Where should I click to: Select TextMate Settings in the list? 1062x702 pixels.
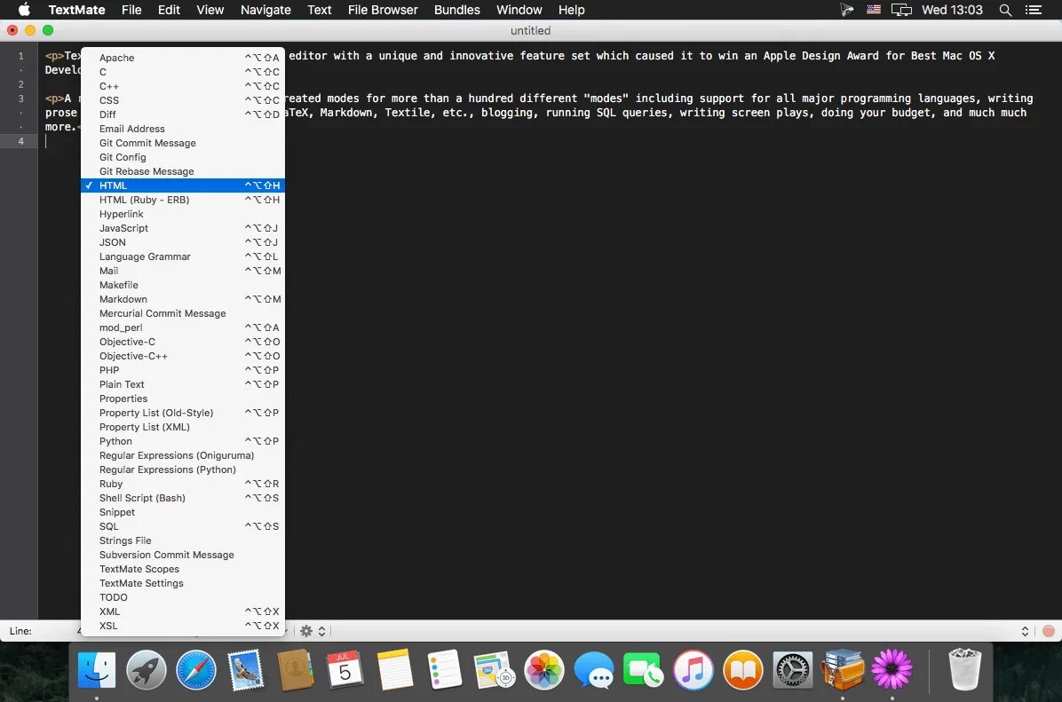tap(183, 584)
